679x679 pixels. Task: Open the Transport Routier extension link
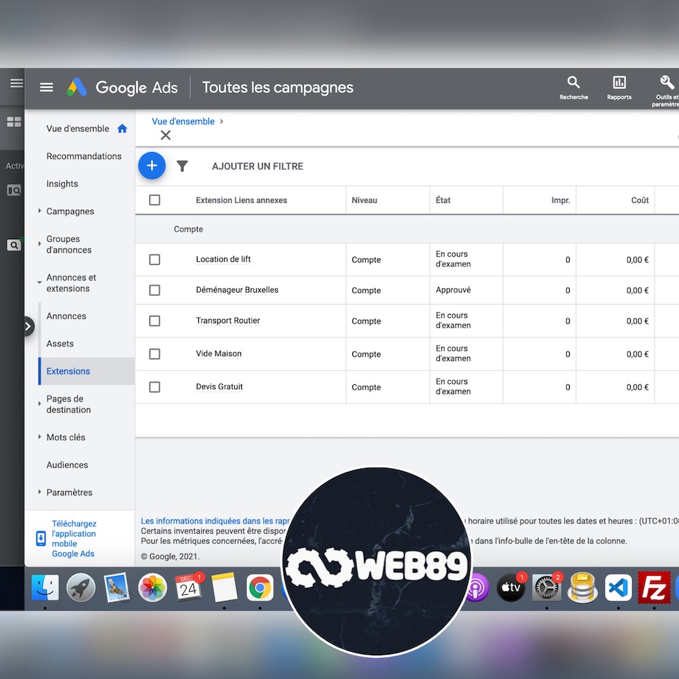[228, 321]
